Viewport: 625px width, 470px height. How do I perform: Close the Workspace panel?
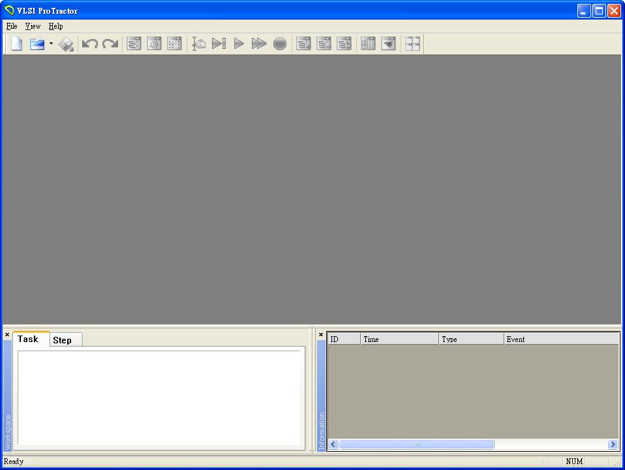click(x=7, y=335)
